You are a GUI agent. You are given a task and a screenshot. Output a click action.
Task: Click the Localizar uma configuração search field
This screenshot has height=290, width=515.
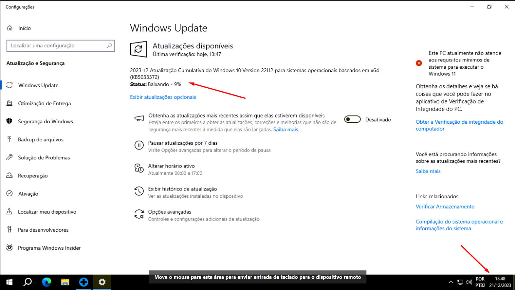(61, 46)
